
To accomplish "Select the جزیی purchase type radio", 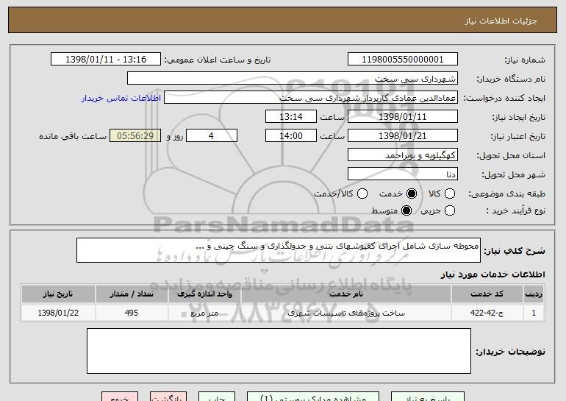I will [x=449, y=210].
